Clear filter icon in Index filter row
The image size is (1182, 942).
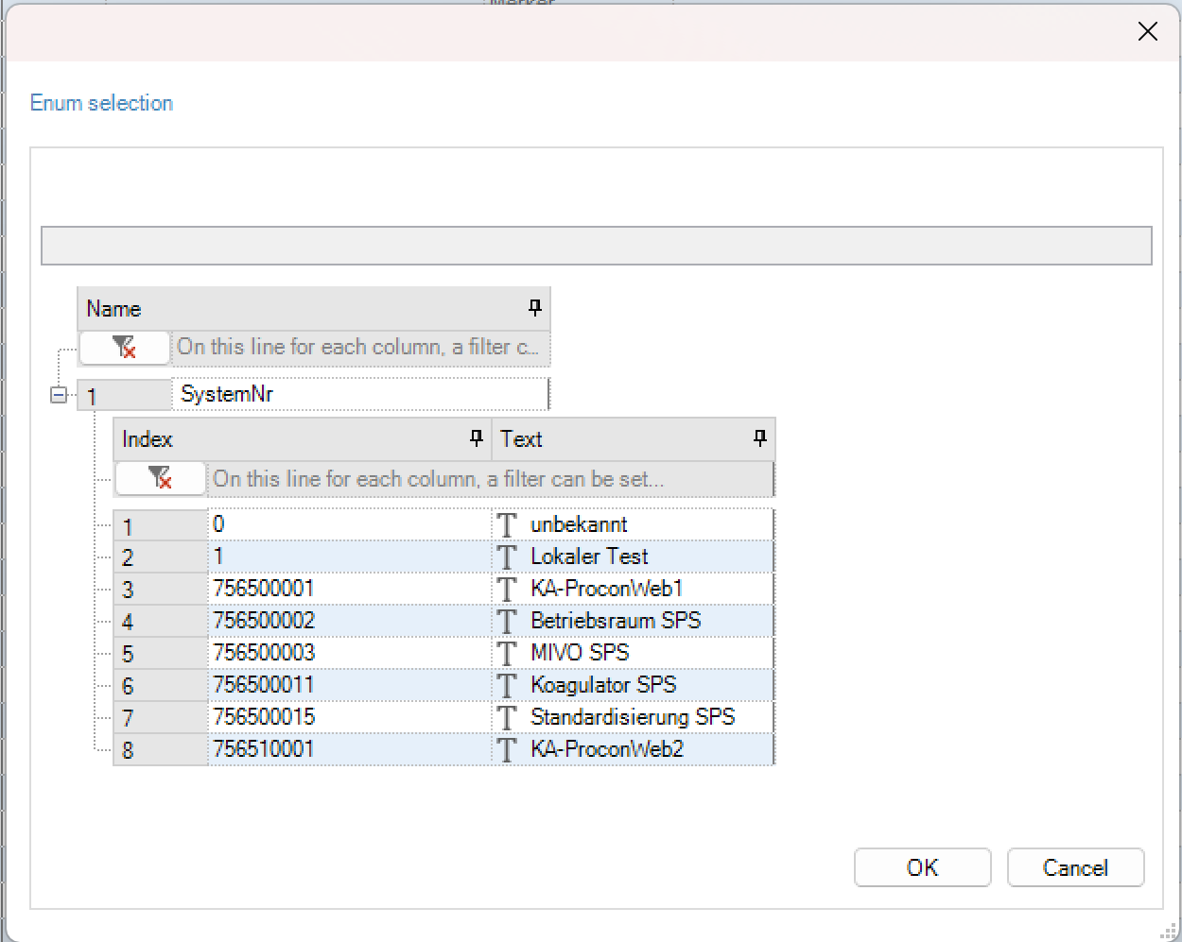tap(160, 479)
